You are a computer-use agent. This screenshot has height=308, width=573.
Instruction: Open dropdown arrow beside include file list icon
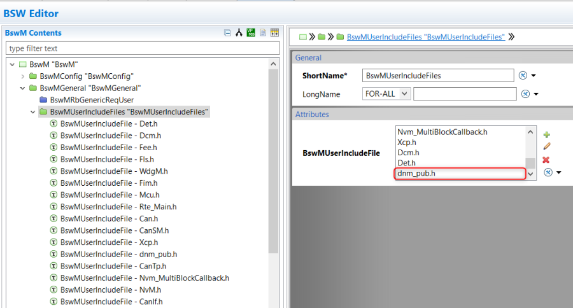(559, 172)
